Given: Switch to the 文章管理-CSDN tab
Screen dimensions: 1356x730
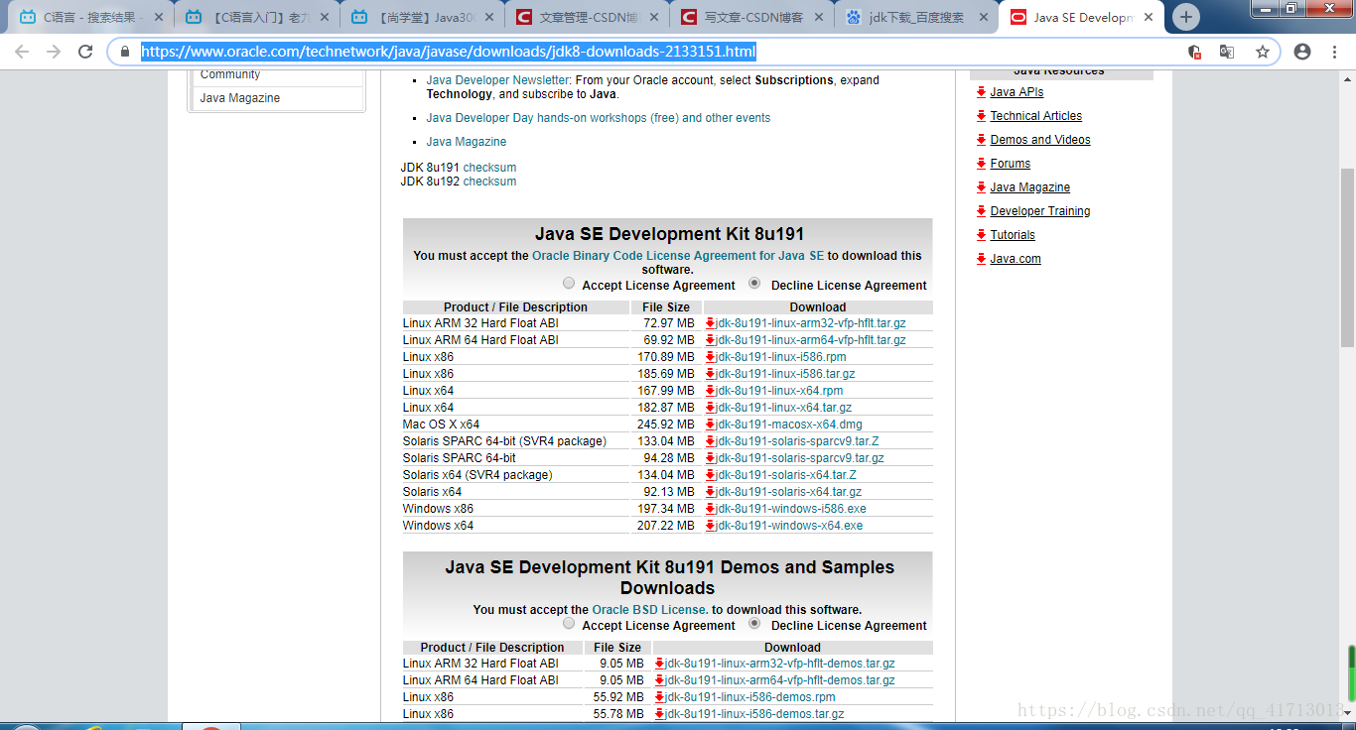Looking at the screenshot, I should (587, 17).
